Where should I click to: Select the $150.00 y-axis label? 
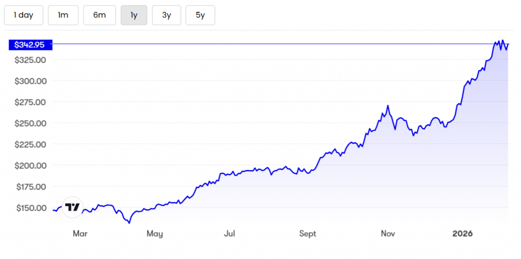(x=30, y=208)
